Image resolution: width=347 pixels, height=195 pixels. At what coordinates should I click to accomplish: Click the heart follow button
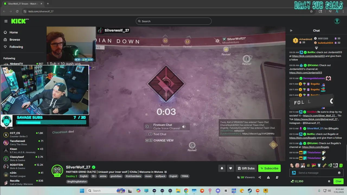230,168
